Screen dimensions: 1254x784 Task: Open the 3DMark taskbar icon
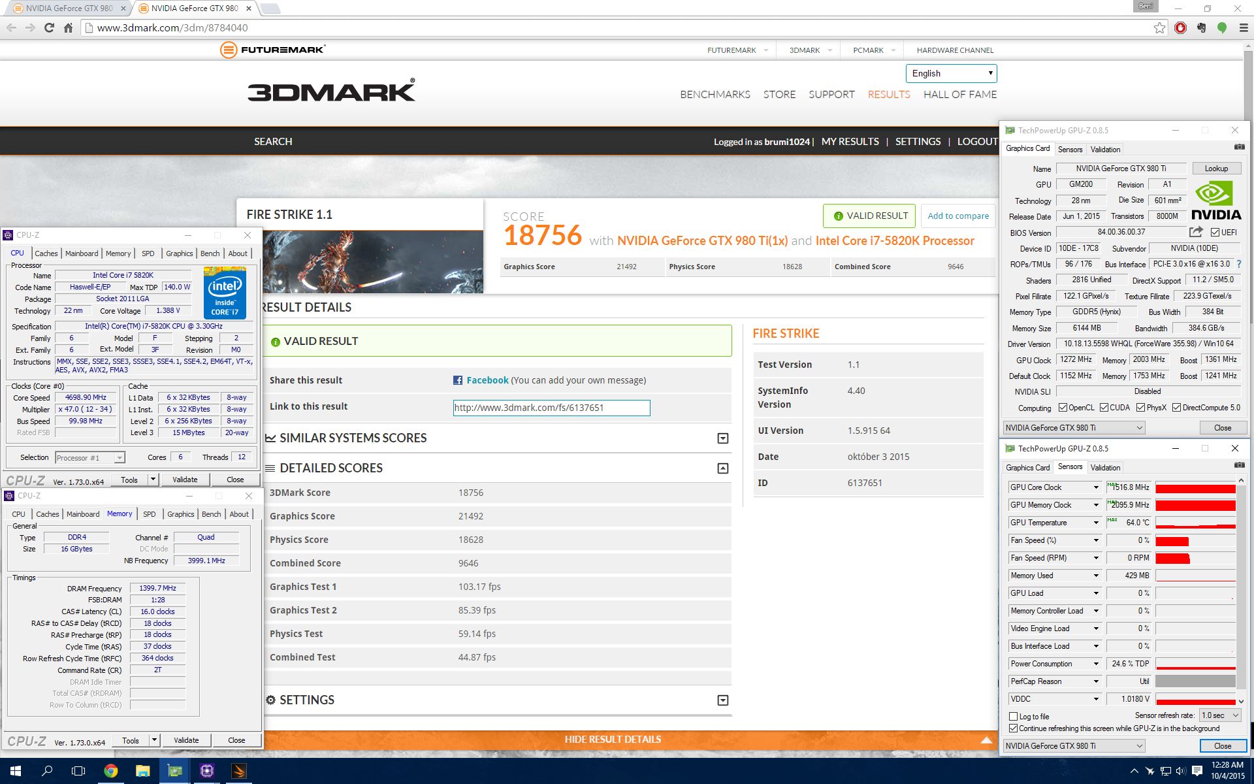click(238, 771)
